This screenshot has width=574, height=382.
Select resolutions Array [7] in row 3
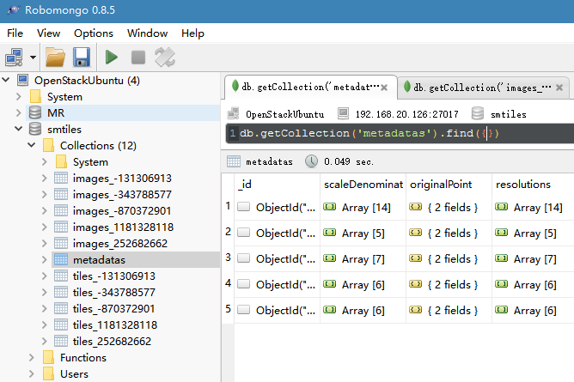[534, 258]
